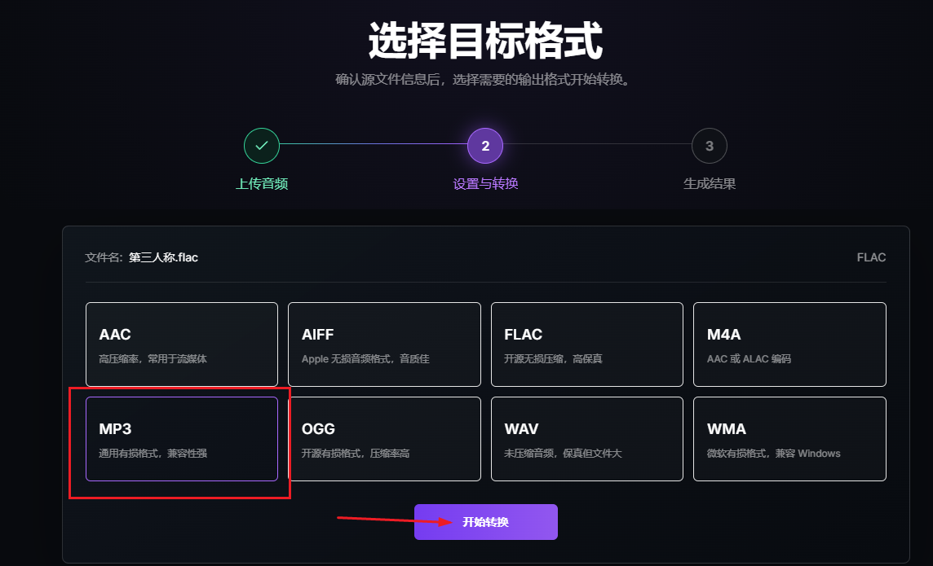
Task: Click the FLAC source format badge
Action: [x=871, y=257]
